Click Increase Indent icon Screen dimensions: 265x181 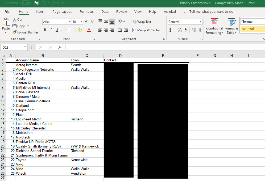tap(126, 30)
